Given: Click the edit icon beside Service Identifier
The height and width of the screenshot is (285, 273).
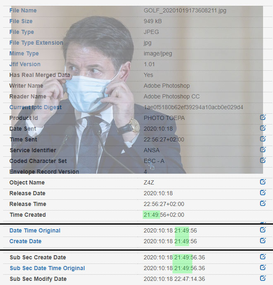Looking at the screenshot, I should click(x=263, y=149).
